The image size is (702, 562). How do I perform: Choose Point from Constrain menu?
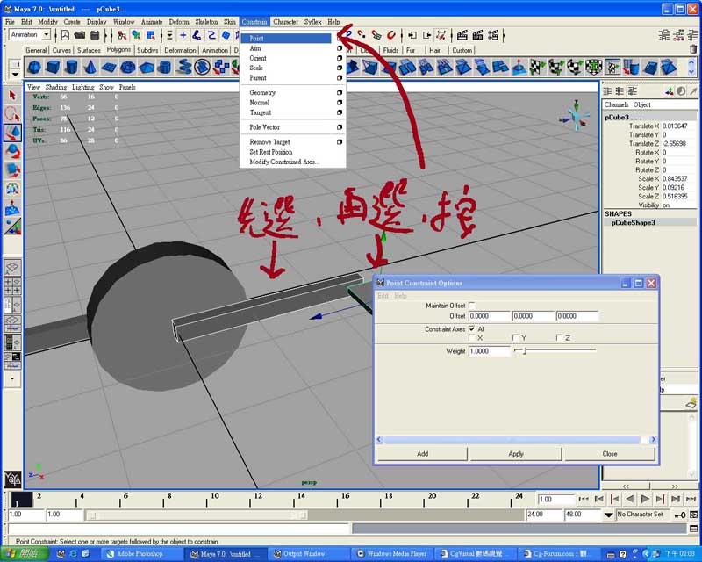(286, 39)
